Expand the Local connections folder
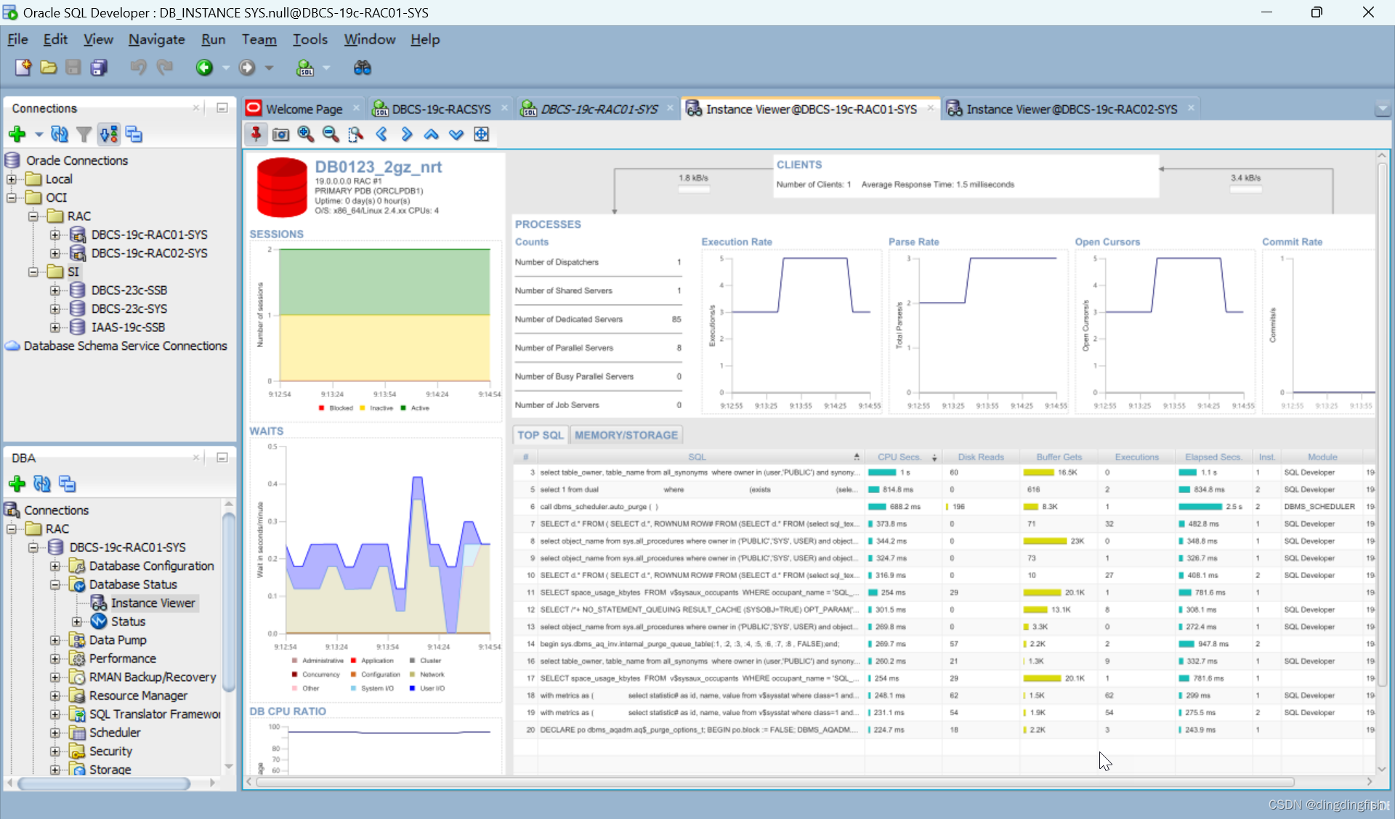The height and width of the screenshot is (819, 1395). 12,179
